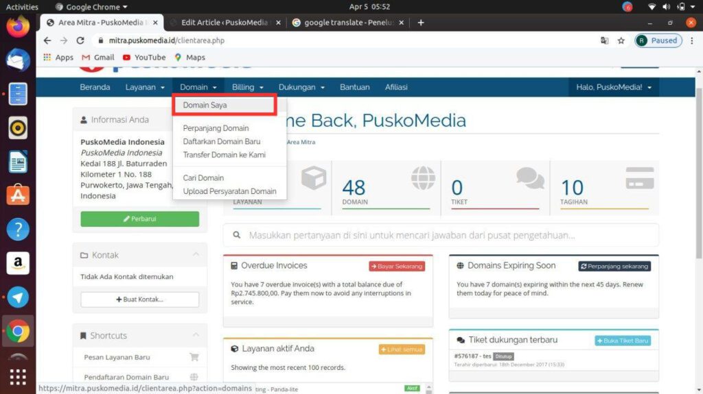Click the search magnifier in knowledge base field
Viewport: 703px width, 394px height.
237,235
